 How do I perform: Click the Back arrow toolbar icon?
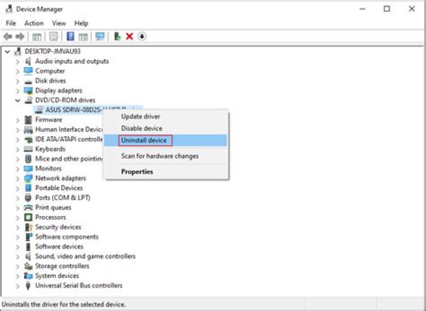click(8, 37)
